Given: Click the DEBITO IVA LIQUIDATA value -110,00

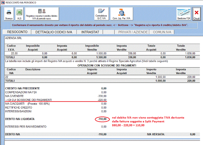Looking at the screenshot, I should point(101,119).
